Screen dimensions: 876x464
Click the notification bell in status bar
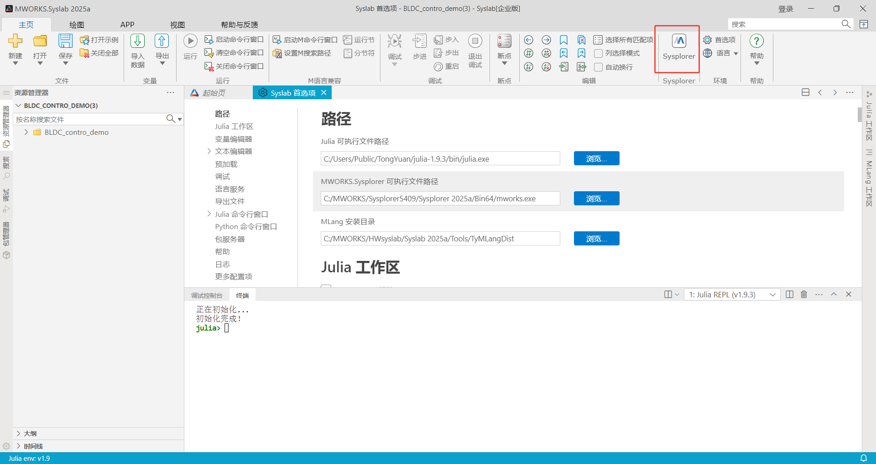click(864, 458)
